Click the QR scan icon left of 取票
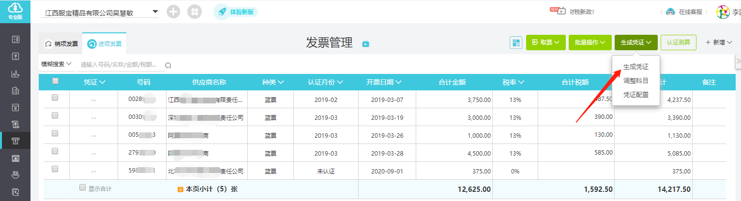 pyautogui.click(x=516, y=43)
